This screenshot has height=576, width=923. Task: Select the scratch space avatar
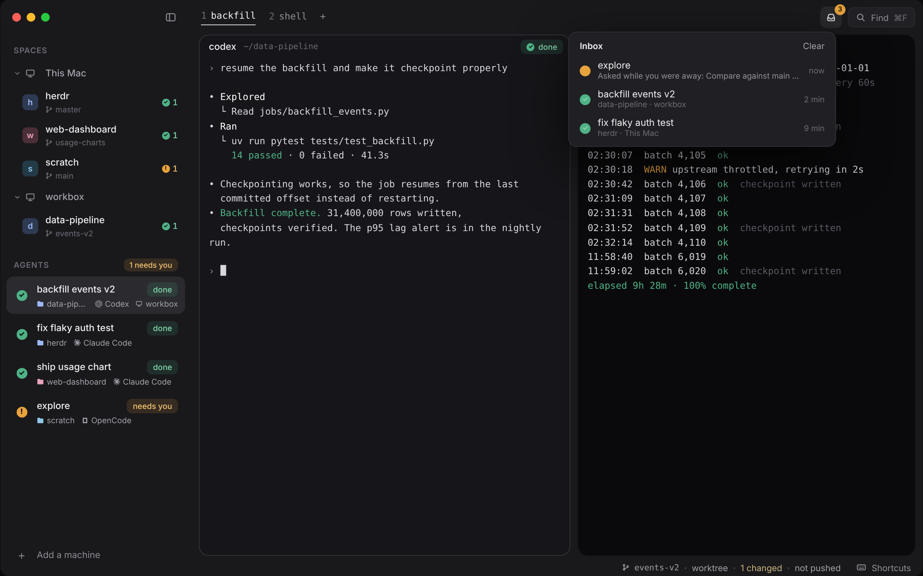pos(30,169)
